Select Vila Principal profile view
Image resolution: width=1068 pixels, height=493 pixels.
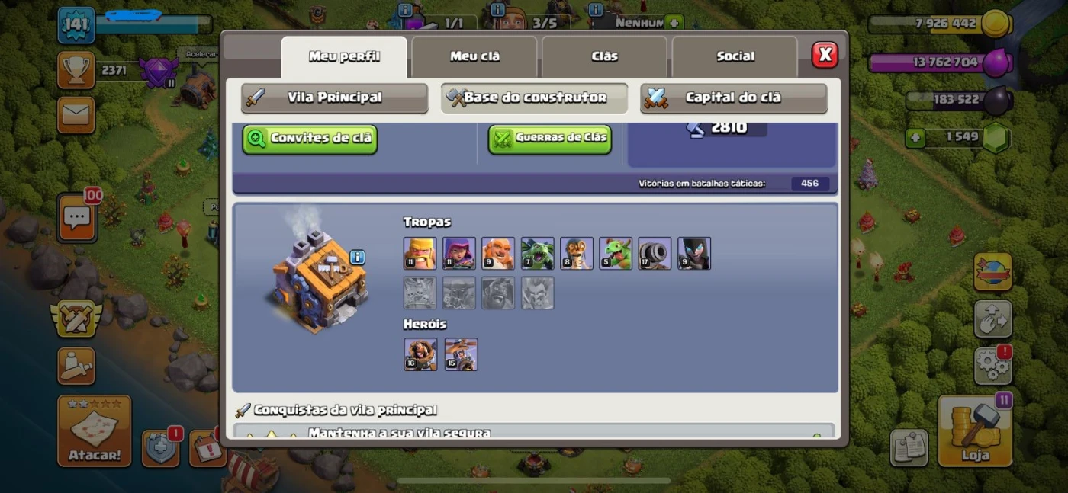[334, 98]
